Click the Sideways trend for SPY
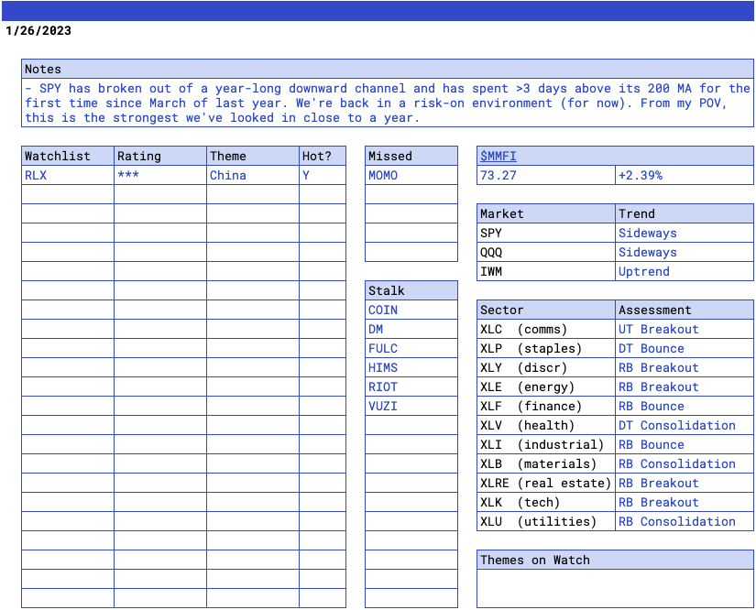This screenshot has height=610, width=756. pos(685,233)
